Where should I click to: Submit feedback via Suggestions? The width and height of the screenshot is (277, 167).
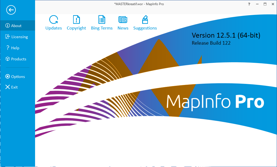145,23
